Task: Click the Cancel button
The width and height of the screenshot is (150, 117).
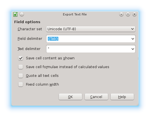Action: tap(96, 97)
